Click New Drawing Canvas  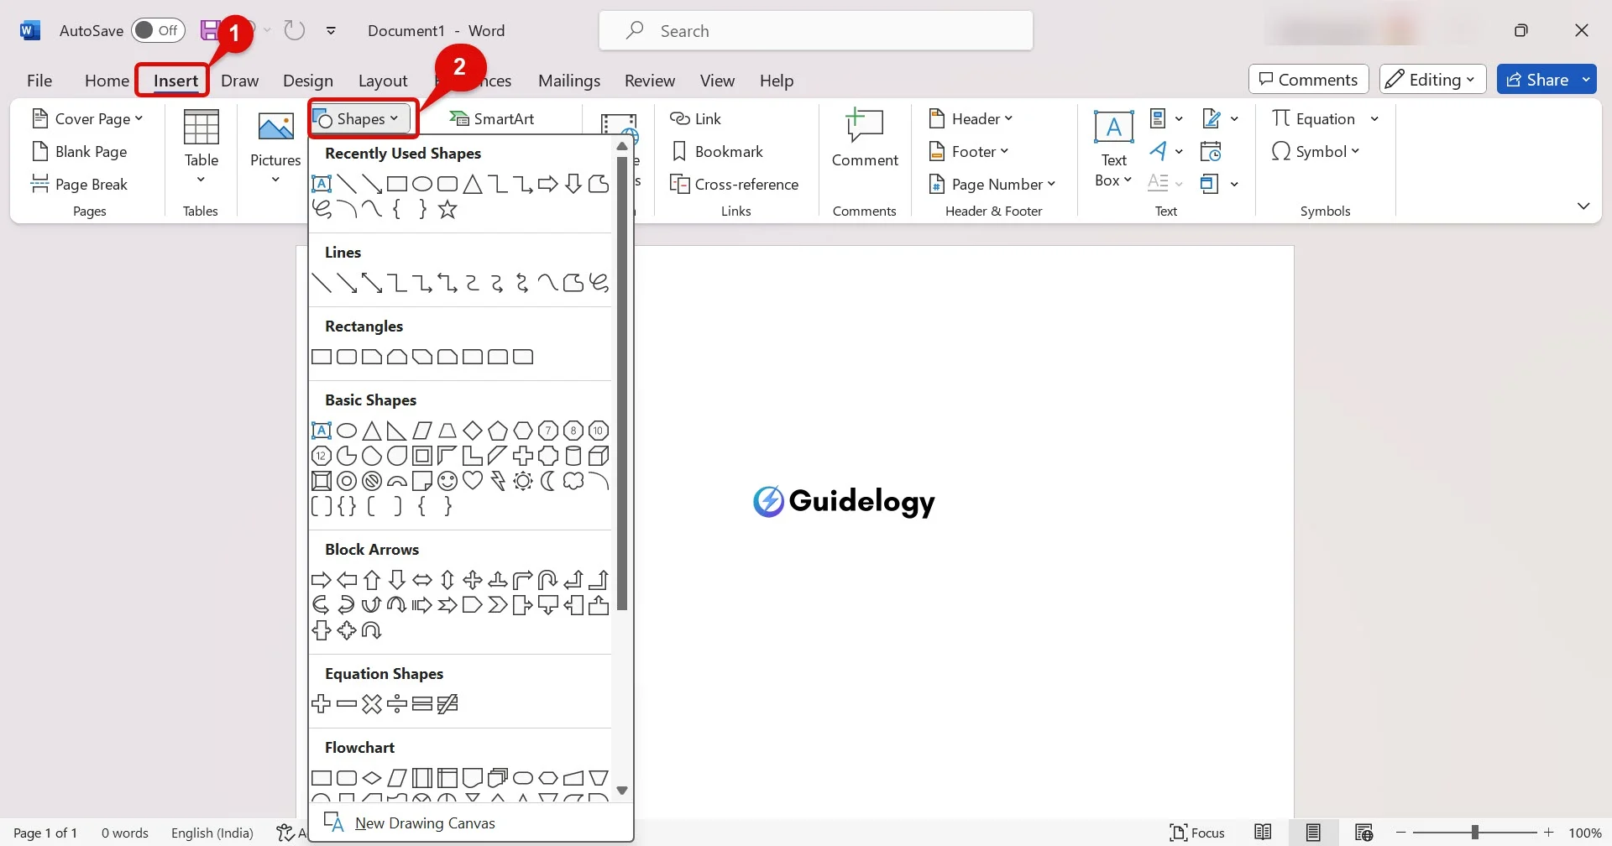click(x=425, y=822)
